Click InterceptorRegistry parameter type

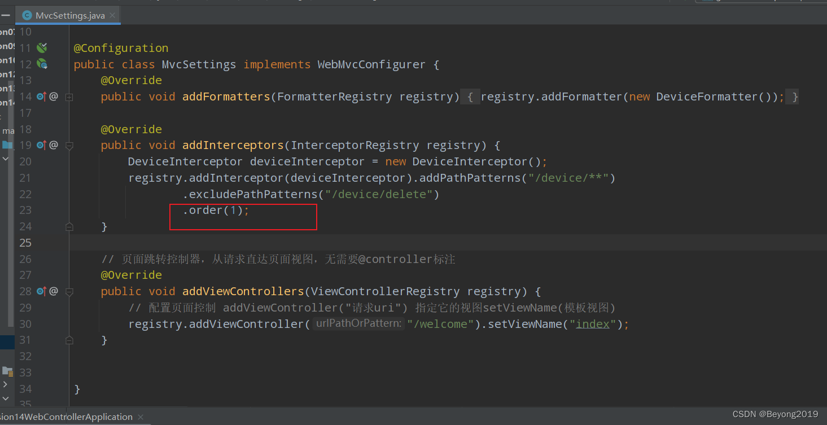click(x=355, y=145)
